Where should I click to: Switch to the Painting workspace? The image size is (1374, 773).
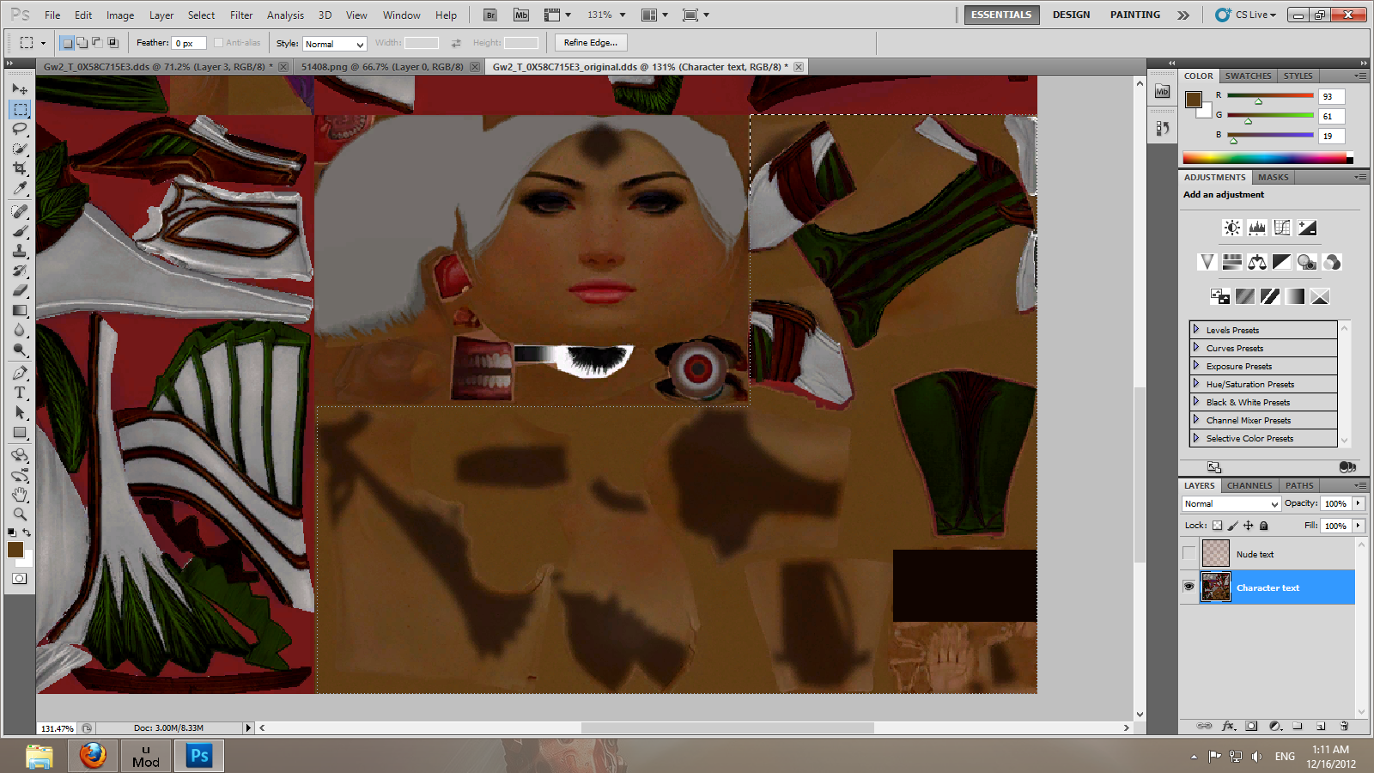(x=1134, y=15)
